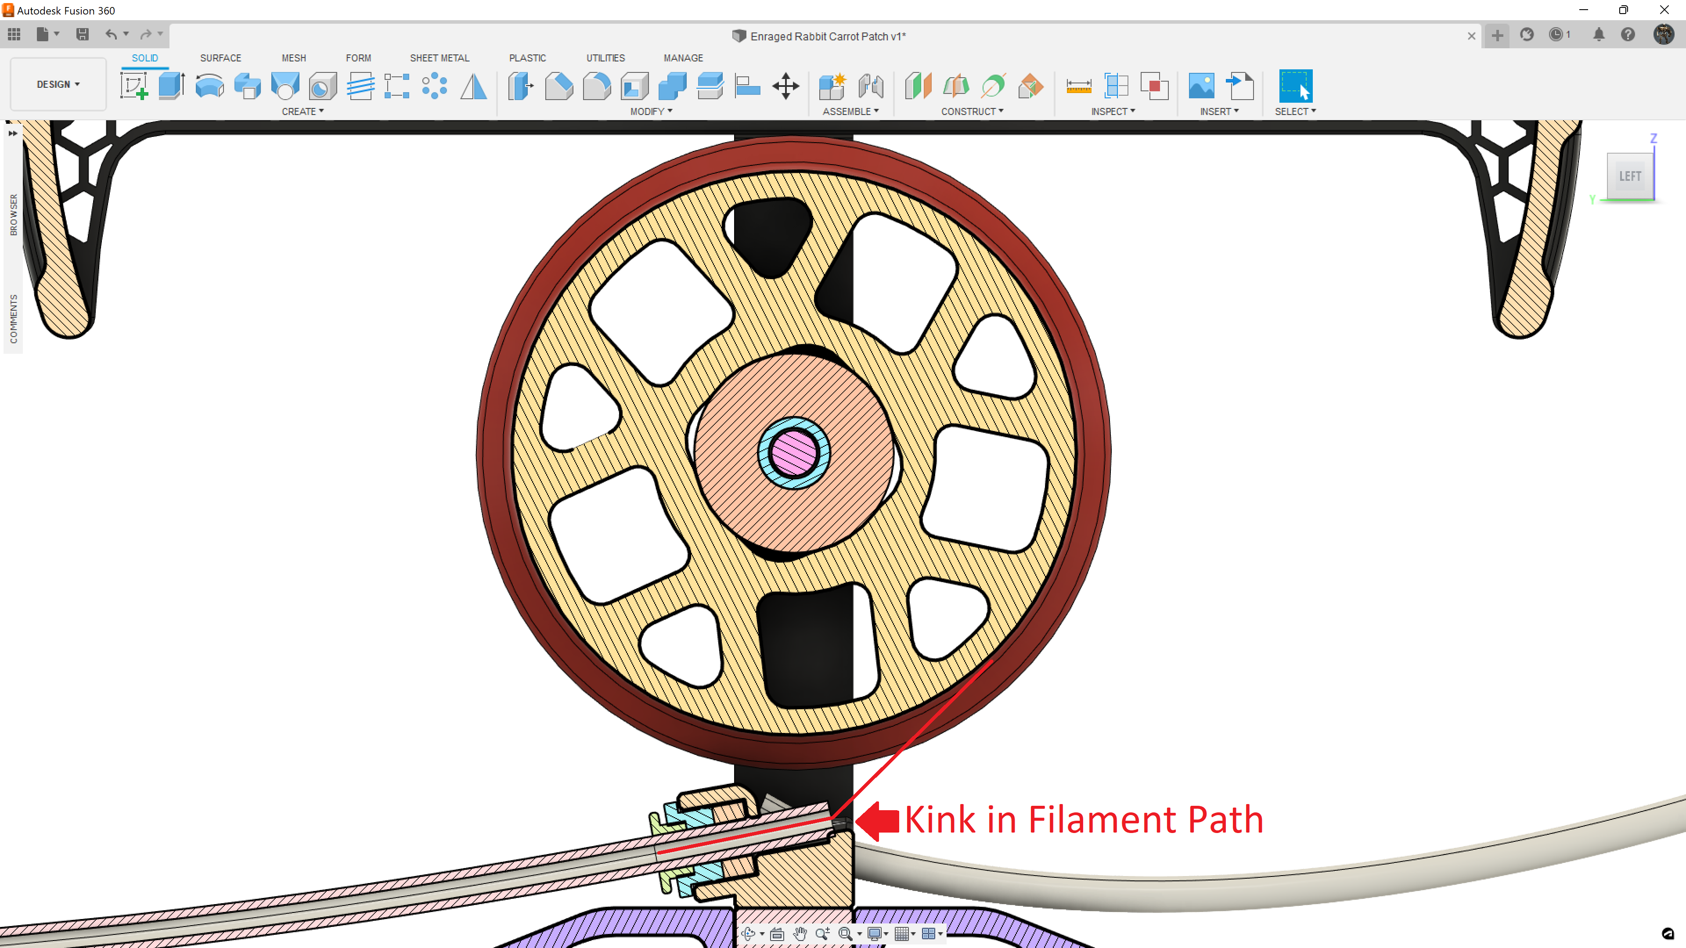Expand the Construct menu
The height and width of the screenshot is (948, 1686).
(x=972, y=112)
